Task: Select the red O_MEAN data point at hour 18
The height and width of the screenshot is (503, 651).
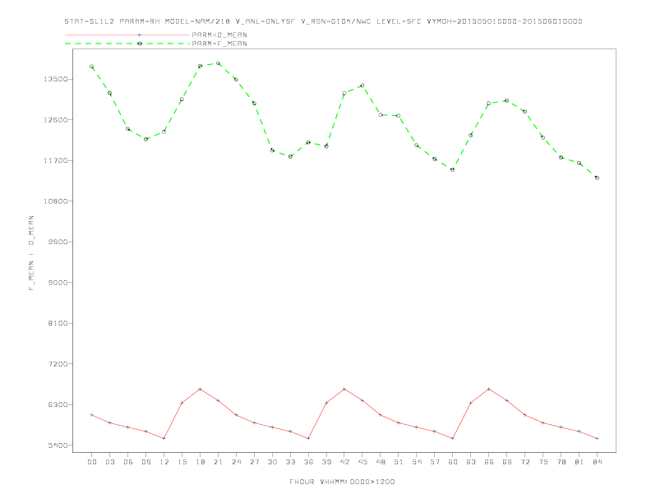Action: [x=200, y=389]
